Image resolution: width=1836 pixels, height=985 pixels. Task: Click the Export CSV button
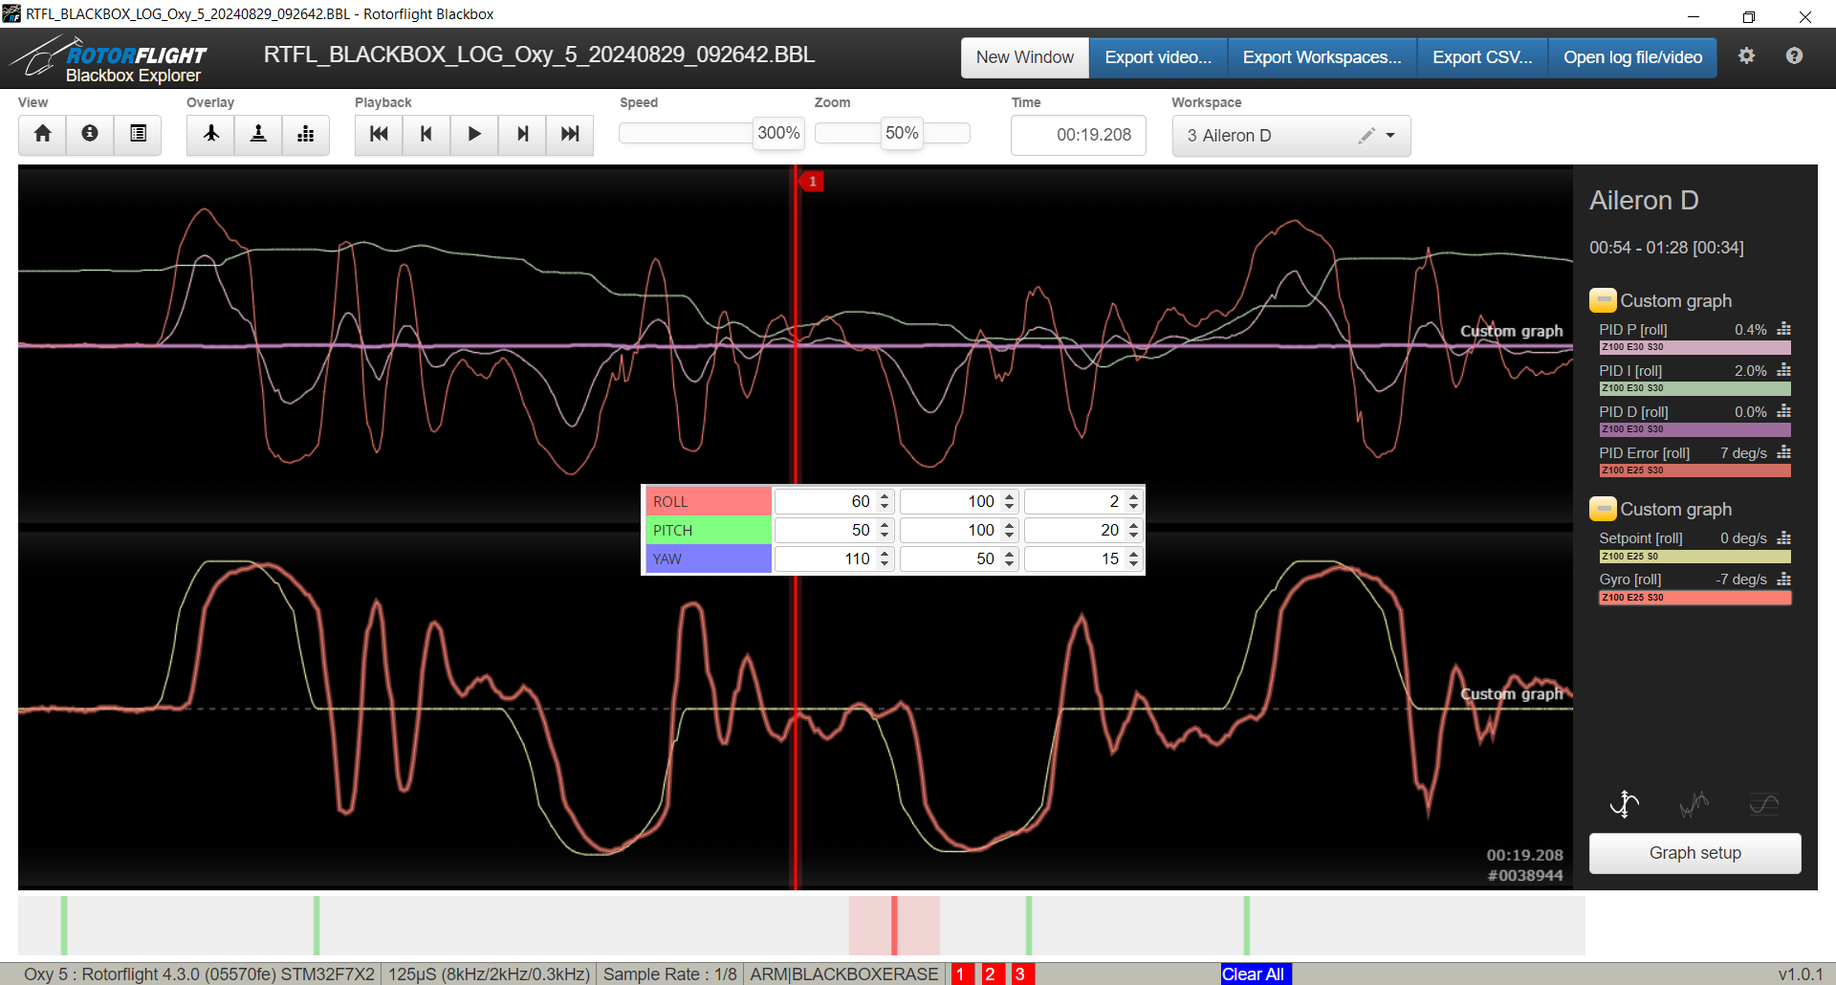tap(1481, 57)
